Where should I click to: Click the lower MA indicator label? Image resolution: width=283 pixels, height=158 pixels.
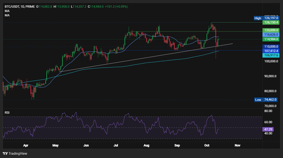click(x=7, y=16)
